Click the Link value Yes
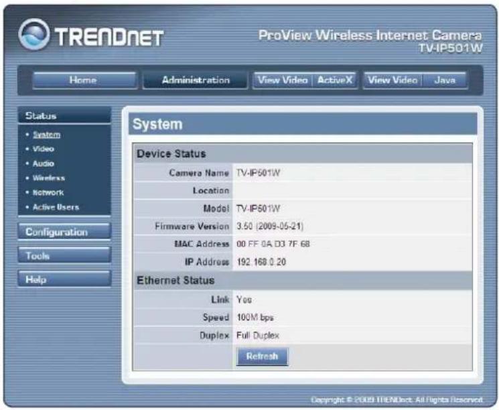This screenshot has width=499, height=410. point(244,299)
